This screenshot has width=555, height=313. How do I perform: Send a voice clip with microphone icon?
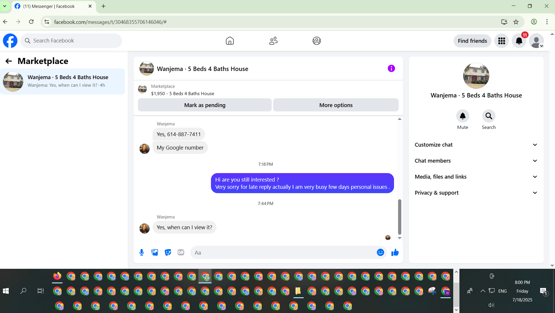click(x=142, y=252)
